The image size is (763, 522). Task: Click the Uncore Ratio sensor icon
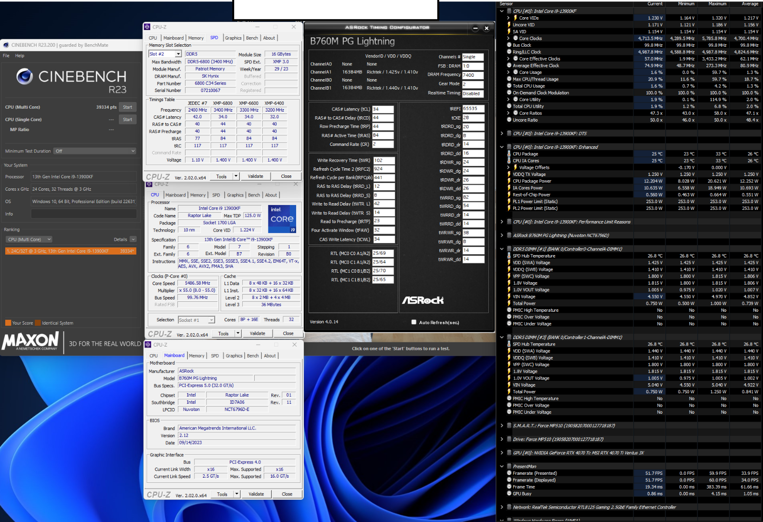click(x=509, y=120)
